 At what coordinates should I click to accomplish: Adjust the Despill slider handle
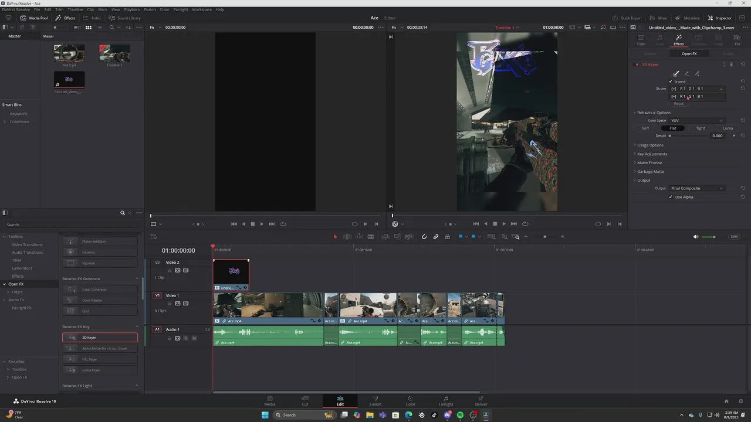click(x=669, y=136)
